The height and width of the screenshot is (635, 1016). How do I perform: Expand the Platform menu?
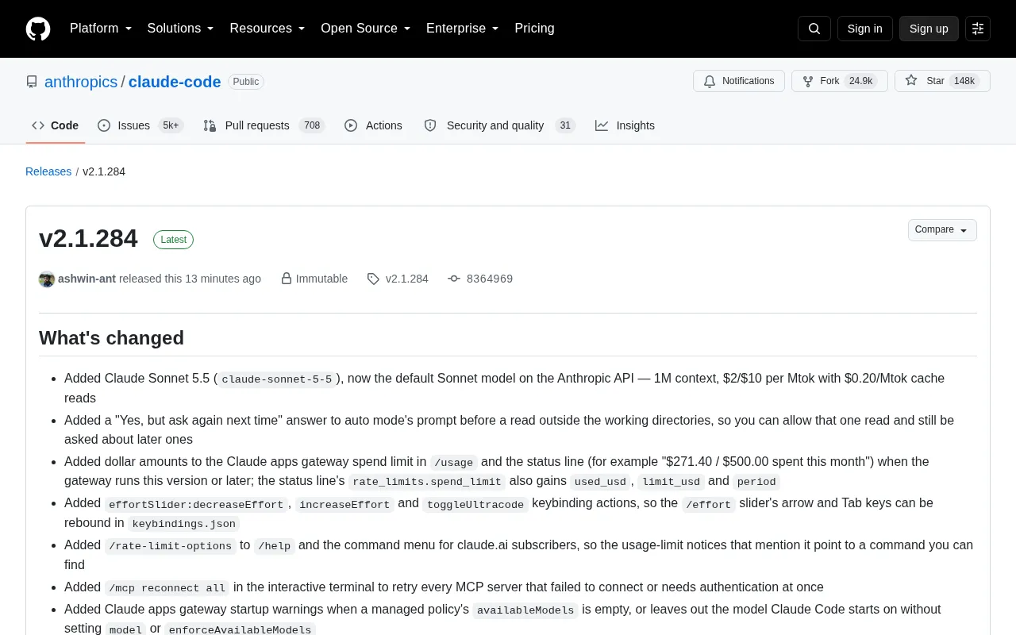pos(101,29)
